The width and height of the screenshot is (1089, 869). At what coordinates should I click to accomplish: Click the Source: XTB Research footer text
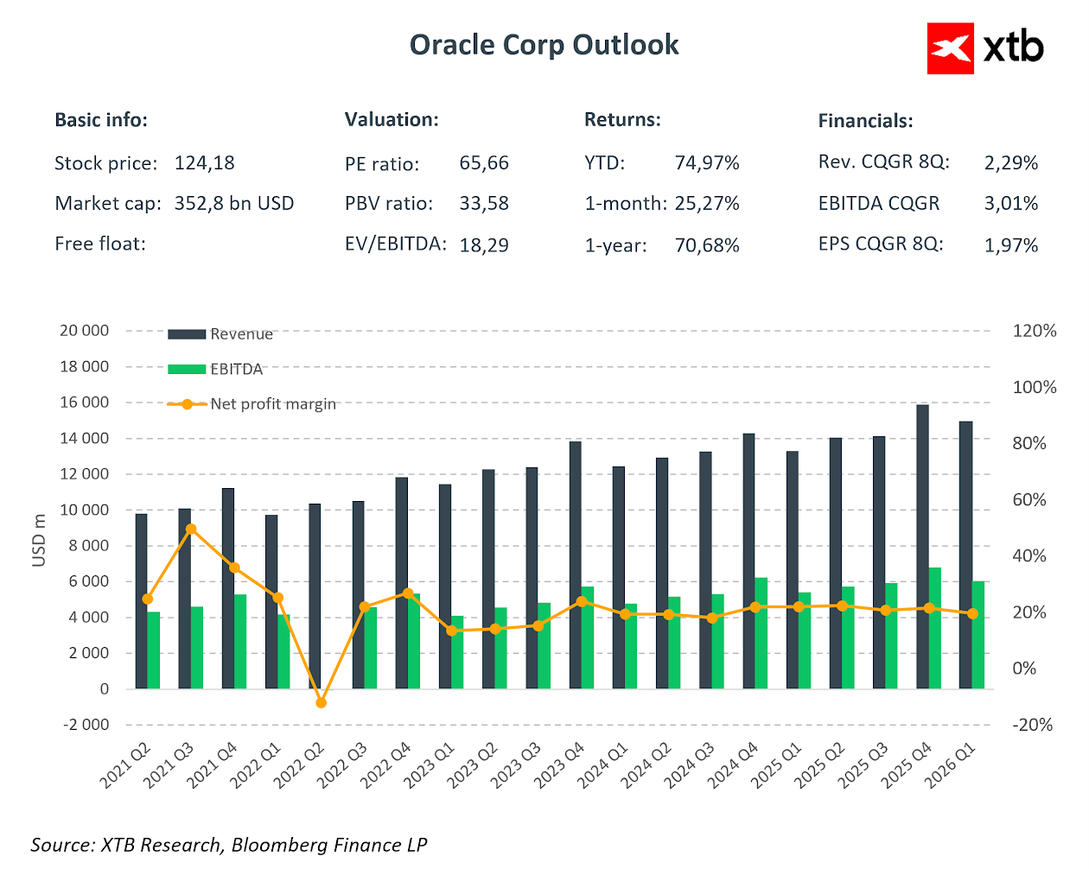[229, 845]
